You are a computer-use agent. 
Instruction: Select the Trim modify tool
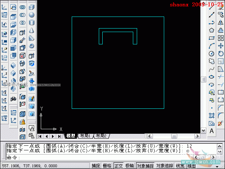221,77
